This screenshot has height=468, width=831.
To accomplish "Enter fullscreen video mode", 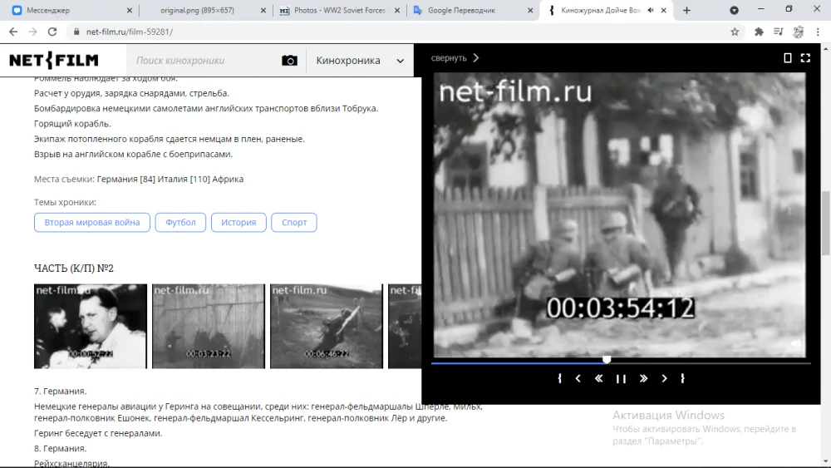I will click(805, 57).
